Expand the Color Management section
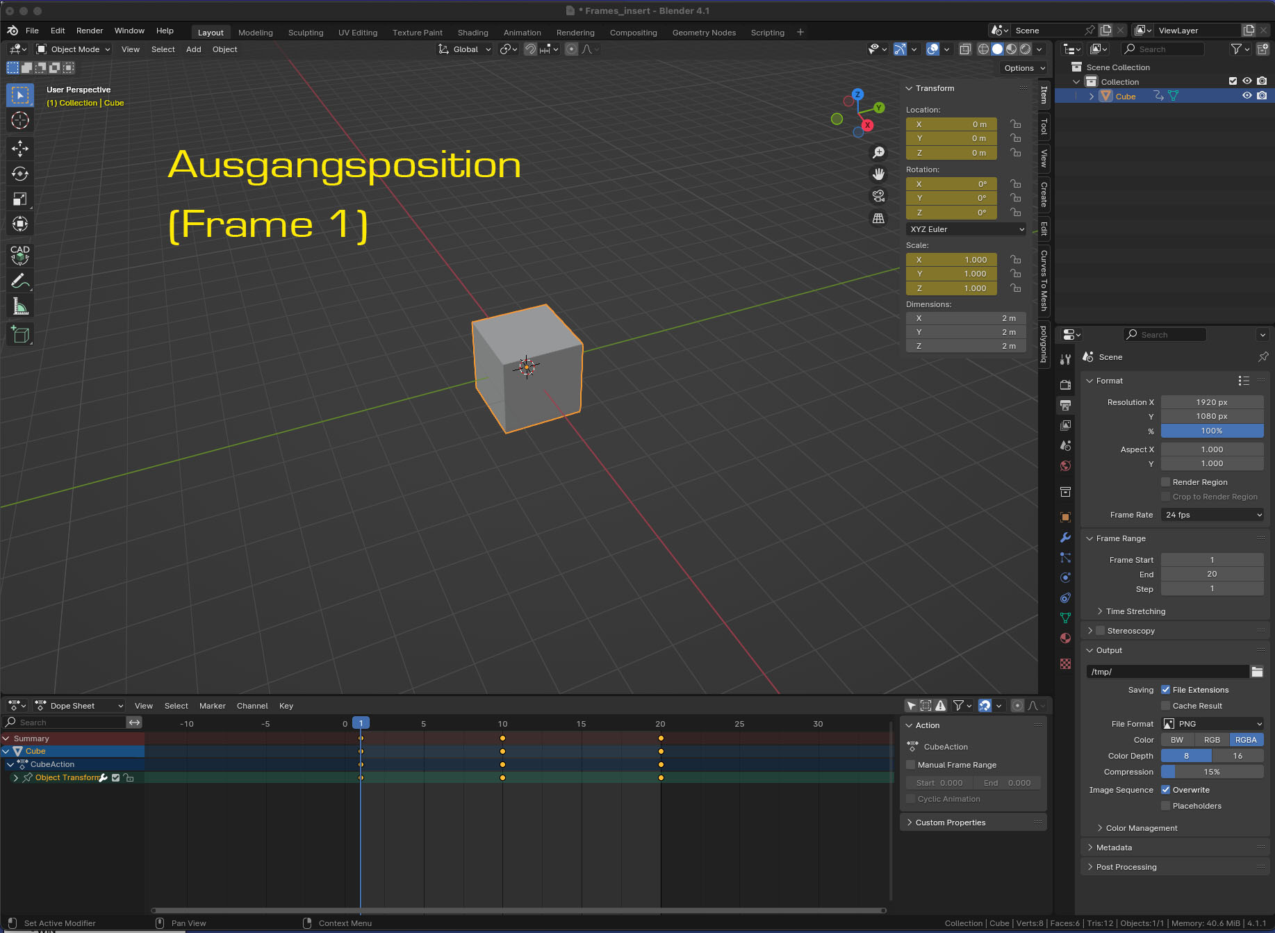1275x933 pixels. point(1141,828)
